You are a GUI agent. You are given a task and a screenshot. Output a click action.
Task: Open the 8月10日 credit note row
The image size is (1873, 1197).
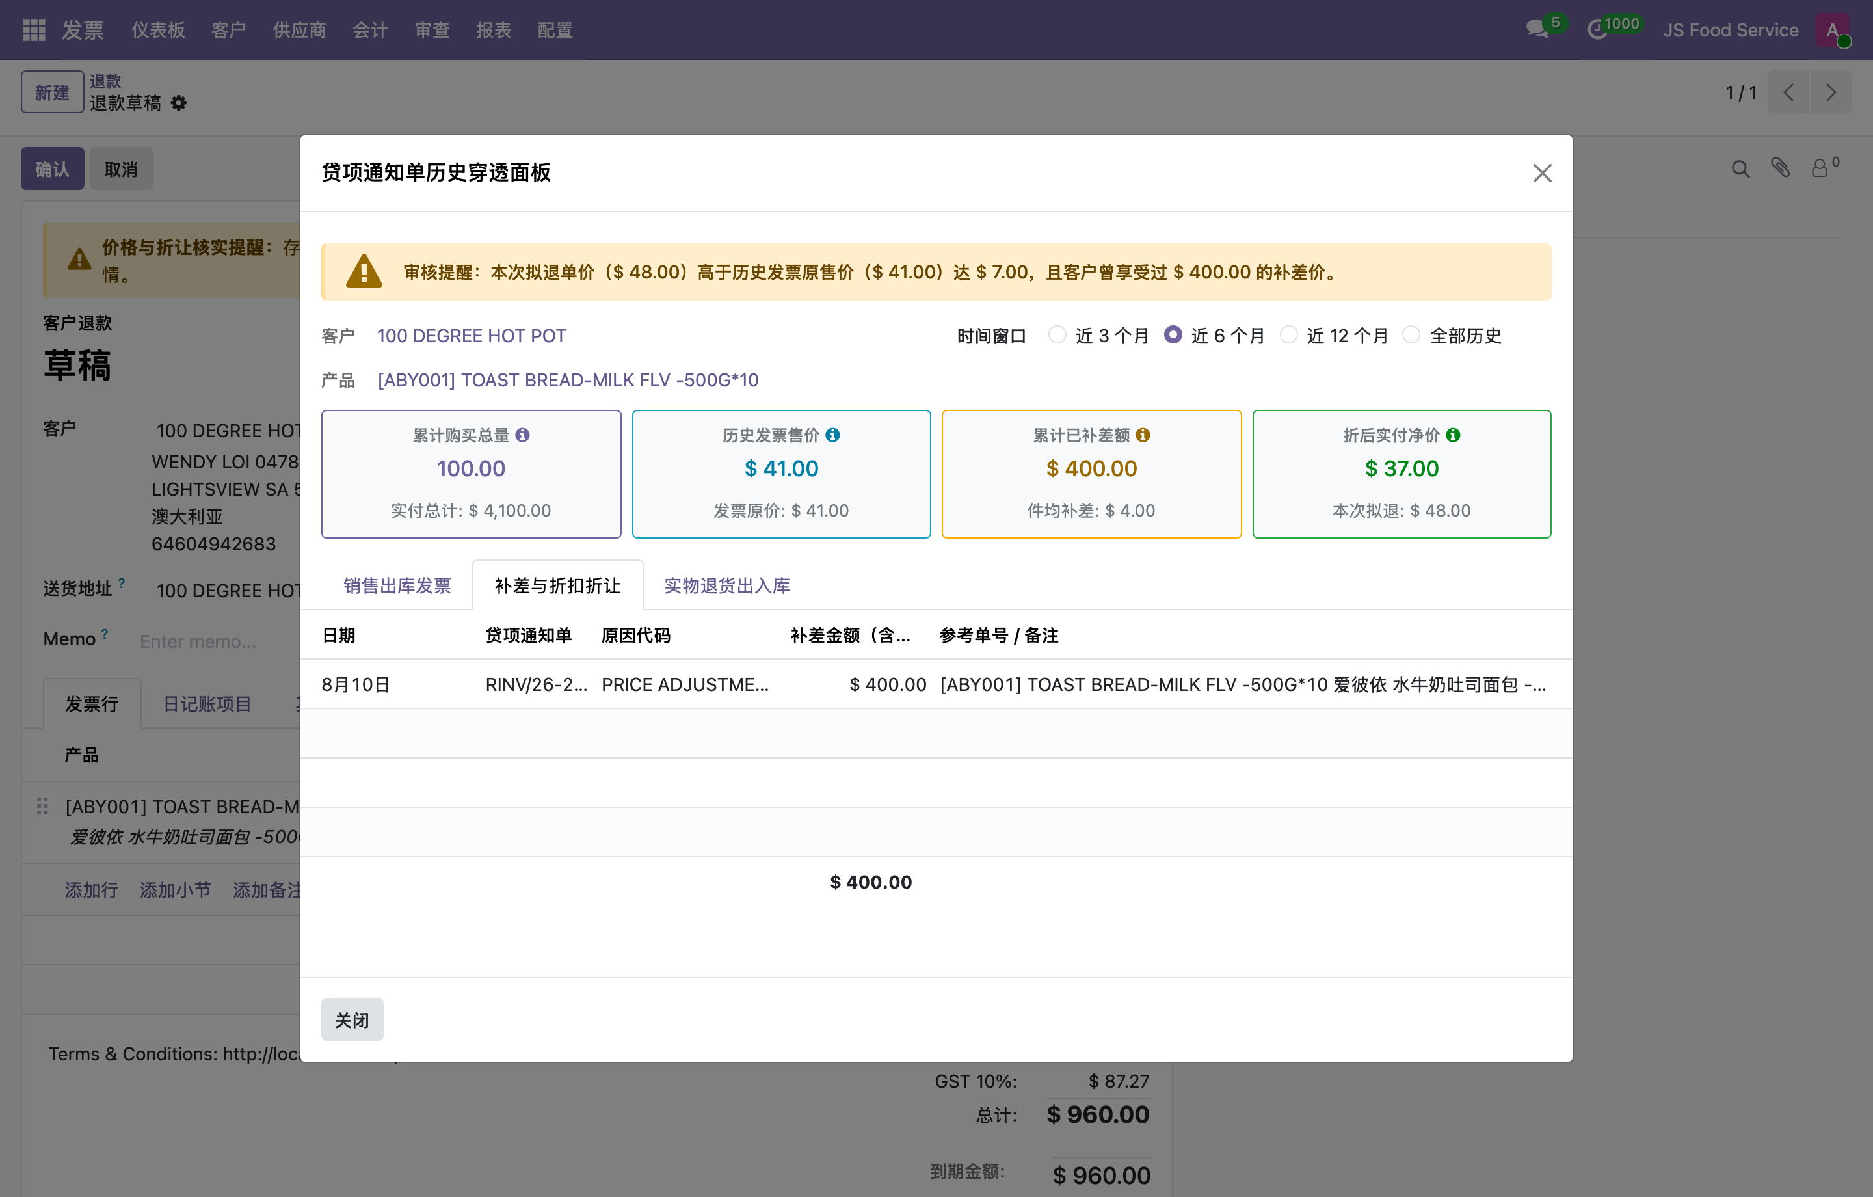(936, 684)
